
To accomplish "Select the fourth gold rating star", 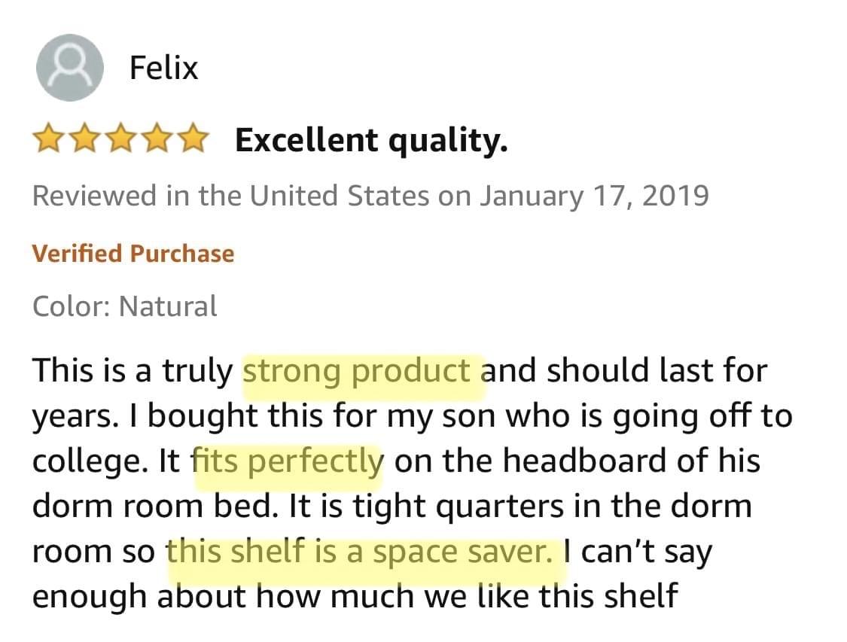I will click(x=156, y=138).
